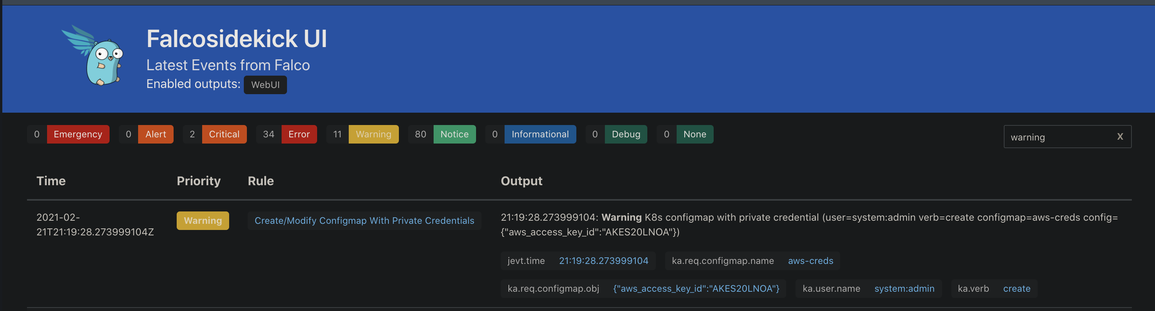Viewport: 1155px width, 311px height.
Task: Click the count 11 beside Warning
Action: click(337, 134)
